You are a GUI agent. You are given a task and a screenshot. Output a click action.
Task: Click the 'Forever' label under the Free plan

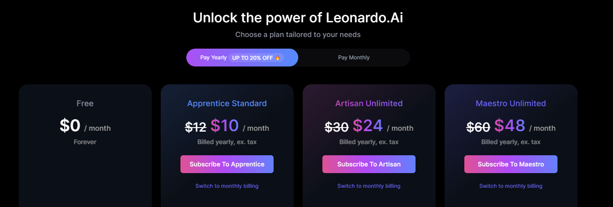coord(85,142)
